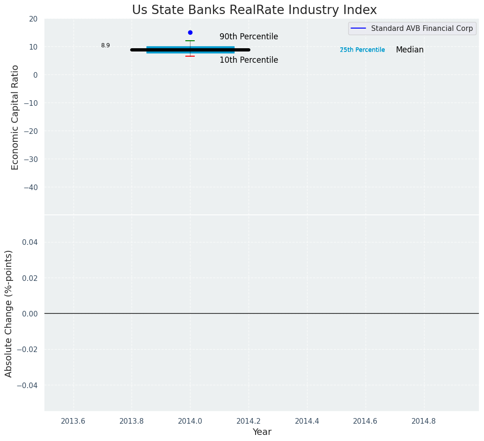Click the 20 tick on upper y-axis

(33, 19)
